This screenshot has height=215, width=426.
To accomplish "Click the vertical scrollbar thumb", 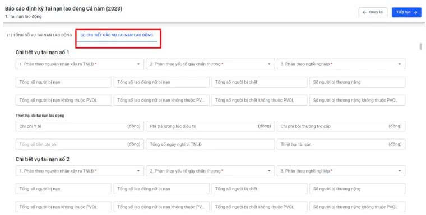I will [420, 46].
